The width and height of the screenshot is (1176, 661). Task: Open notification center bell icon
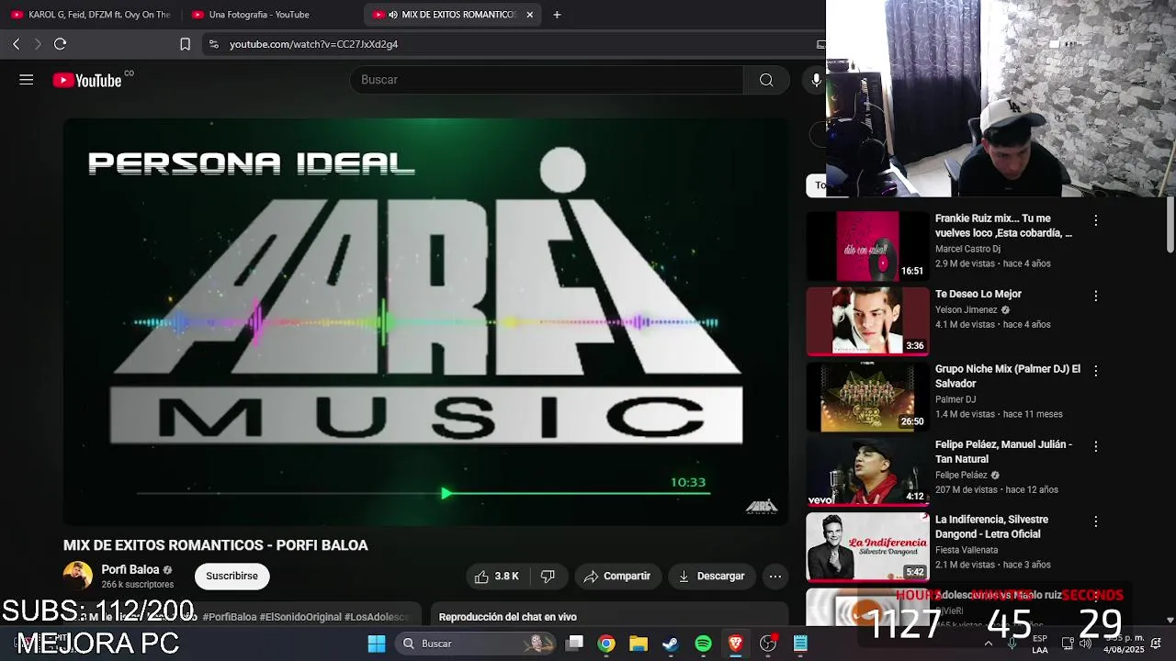pyautogui.click(x=1156, y=644)
